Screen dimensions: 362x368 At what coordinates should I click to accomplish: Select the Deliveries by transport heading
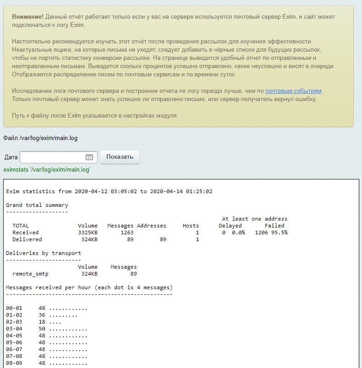44,253
